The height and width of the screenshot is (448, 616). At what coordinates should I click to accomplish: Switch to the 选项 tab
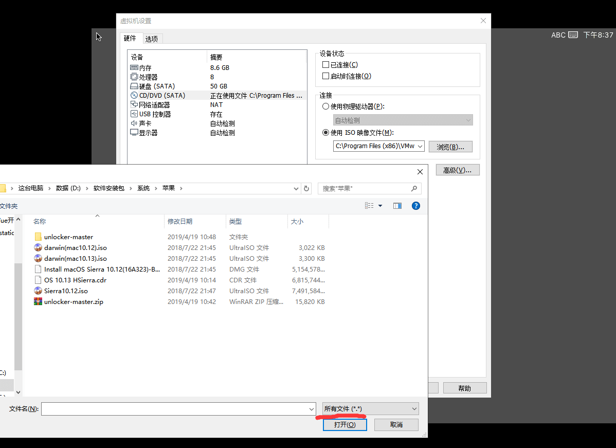tap(152, 39)
